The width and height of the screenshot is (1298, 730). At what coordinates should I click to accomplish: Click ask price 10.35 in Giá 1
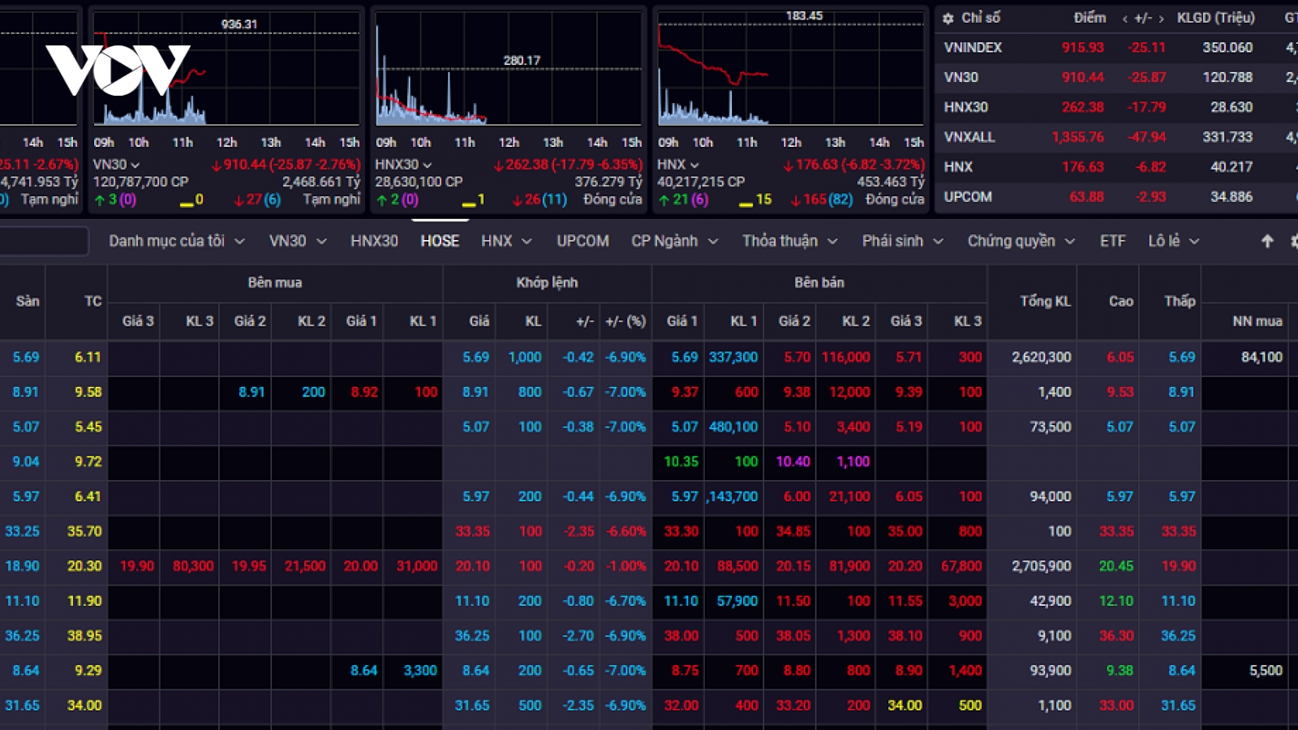[x=681, y=462]
